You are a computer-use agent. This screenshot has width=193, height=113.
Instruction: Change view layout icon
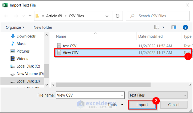point(157,27)
